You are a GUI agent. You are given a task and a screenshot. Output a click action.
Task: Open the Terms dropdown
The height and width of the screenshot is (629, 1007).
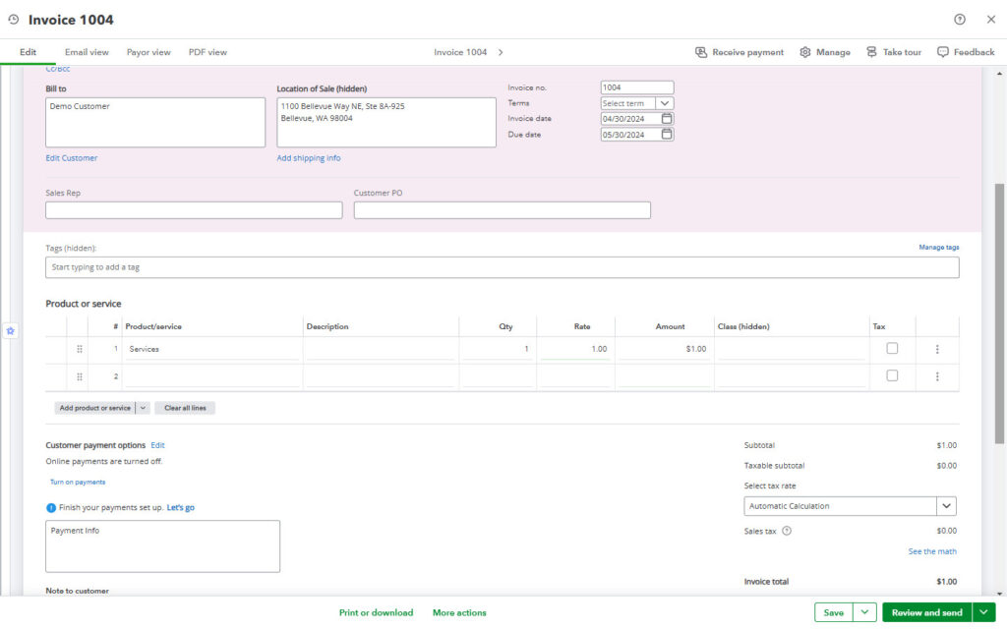coord(664,102)
